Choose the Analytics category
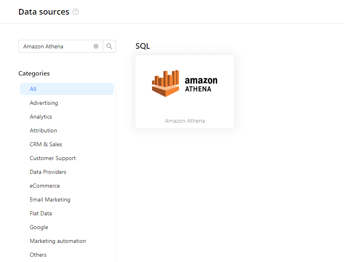This screenshot has width=344, height=262. pos(41,117)
